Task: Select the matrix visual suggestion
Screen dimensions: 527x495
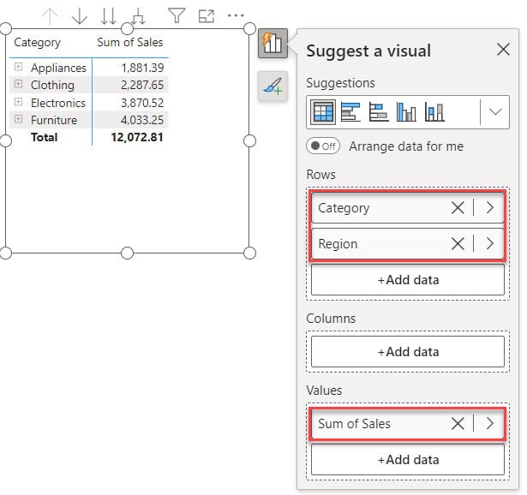Action: coord(323,112)
